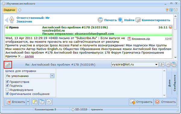Click the sender name Ирина

pos(14,27)
